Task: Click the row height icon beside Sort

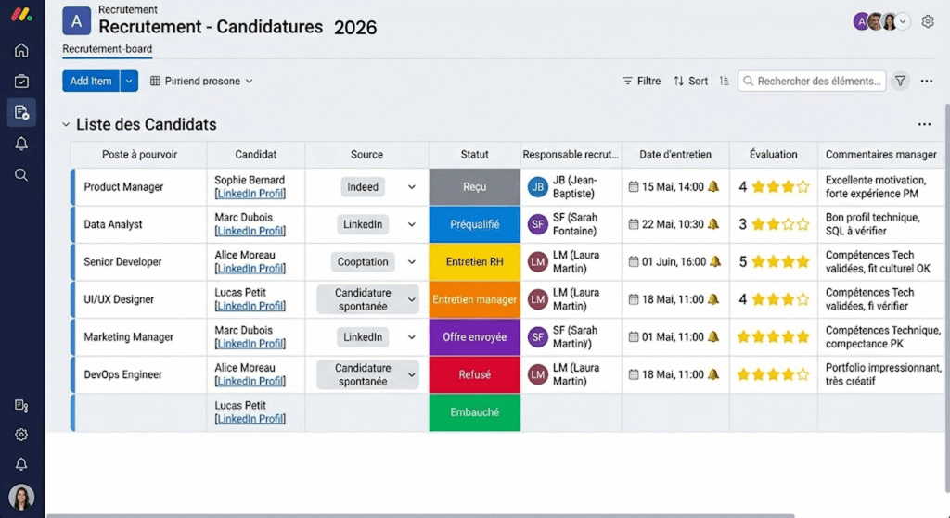Action: point(724,82)
